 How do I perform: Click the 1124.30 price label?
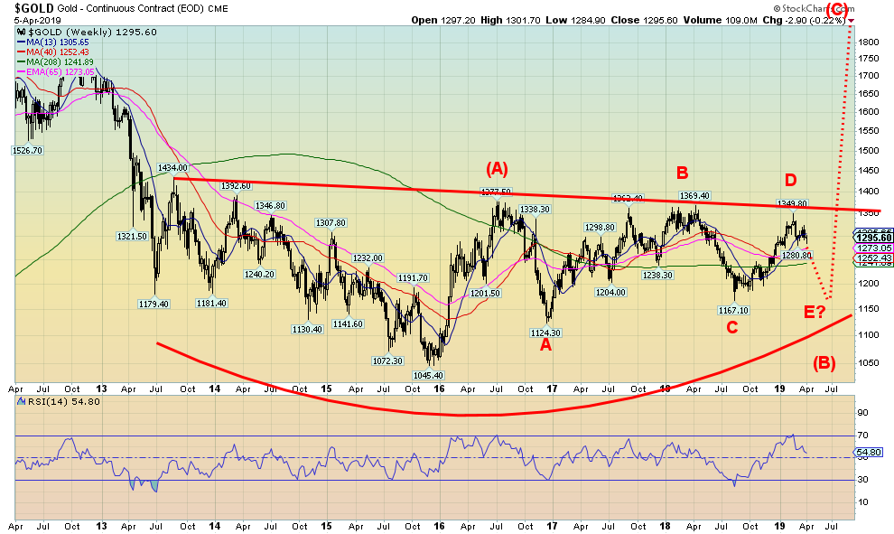[545, 333]
